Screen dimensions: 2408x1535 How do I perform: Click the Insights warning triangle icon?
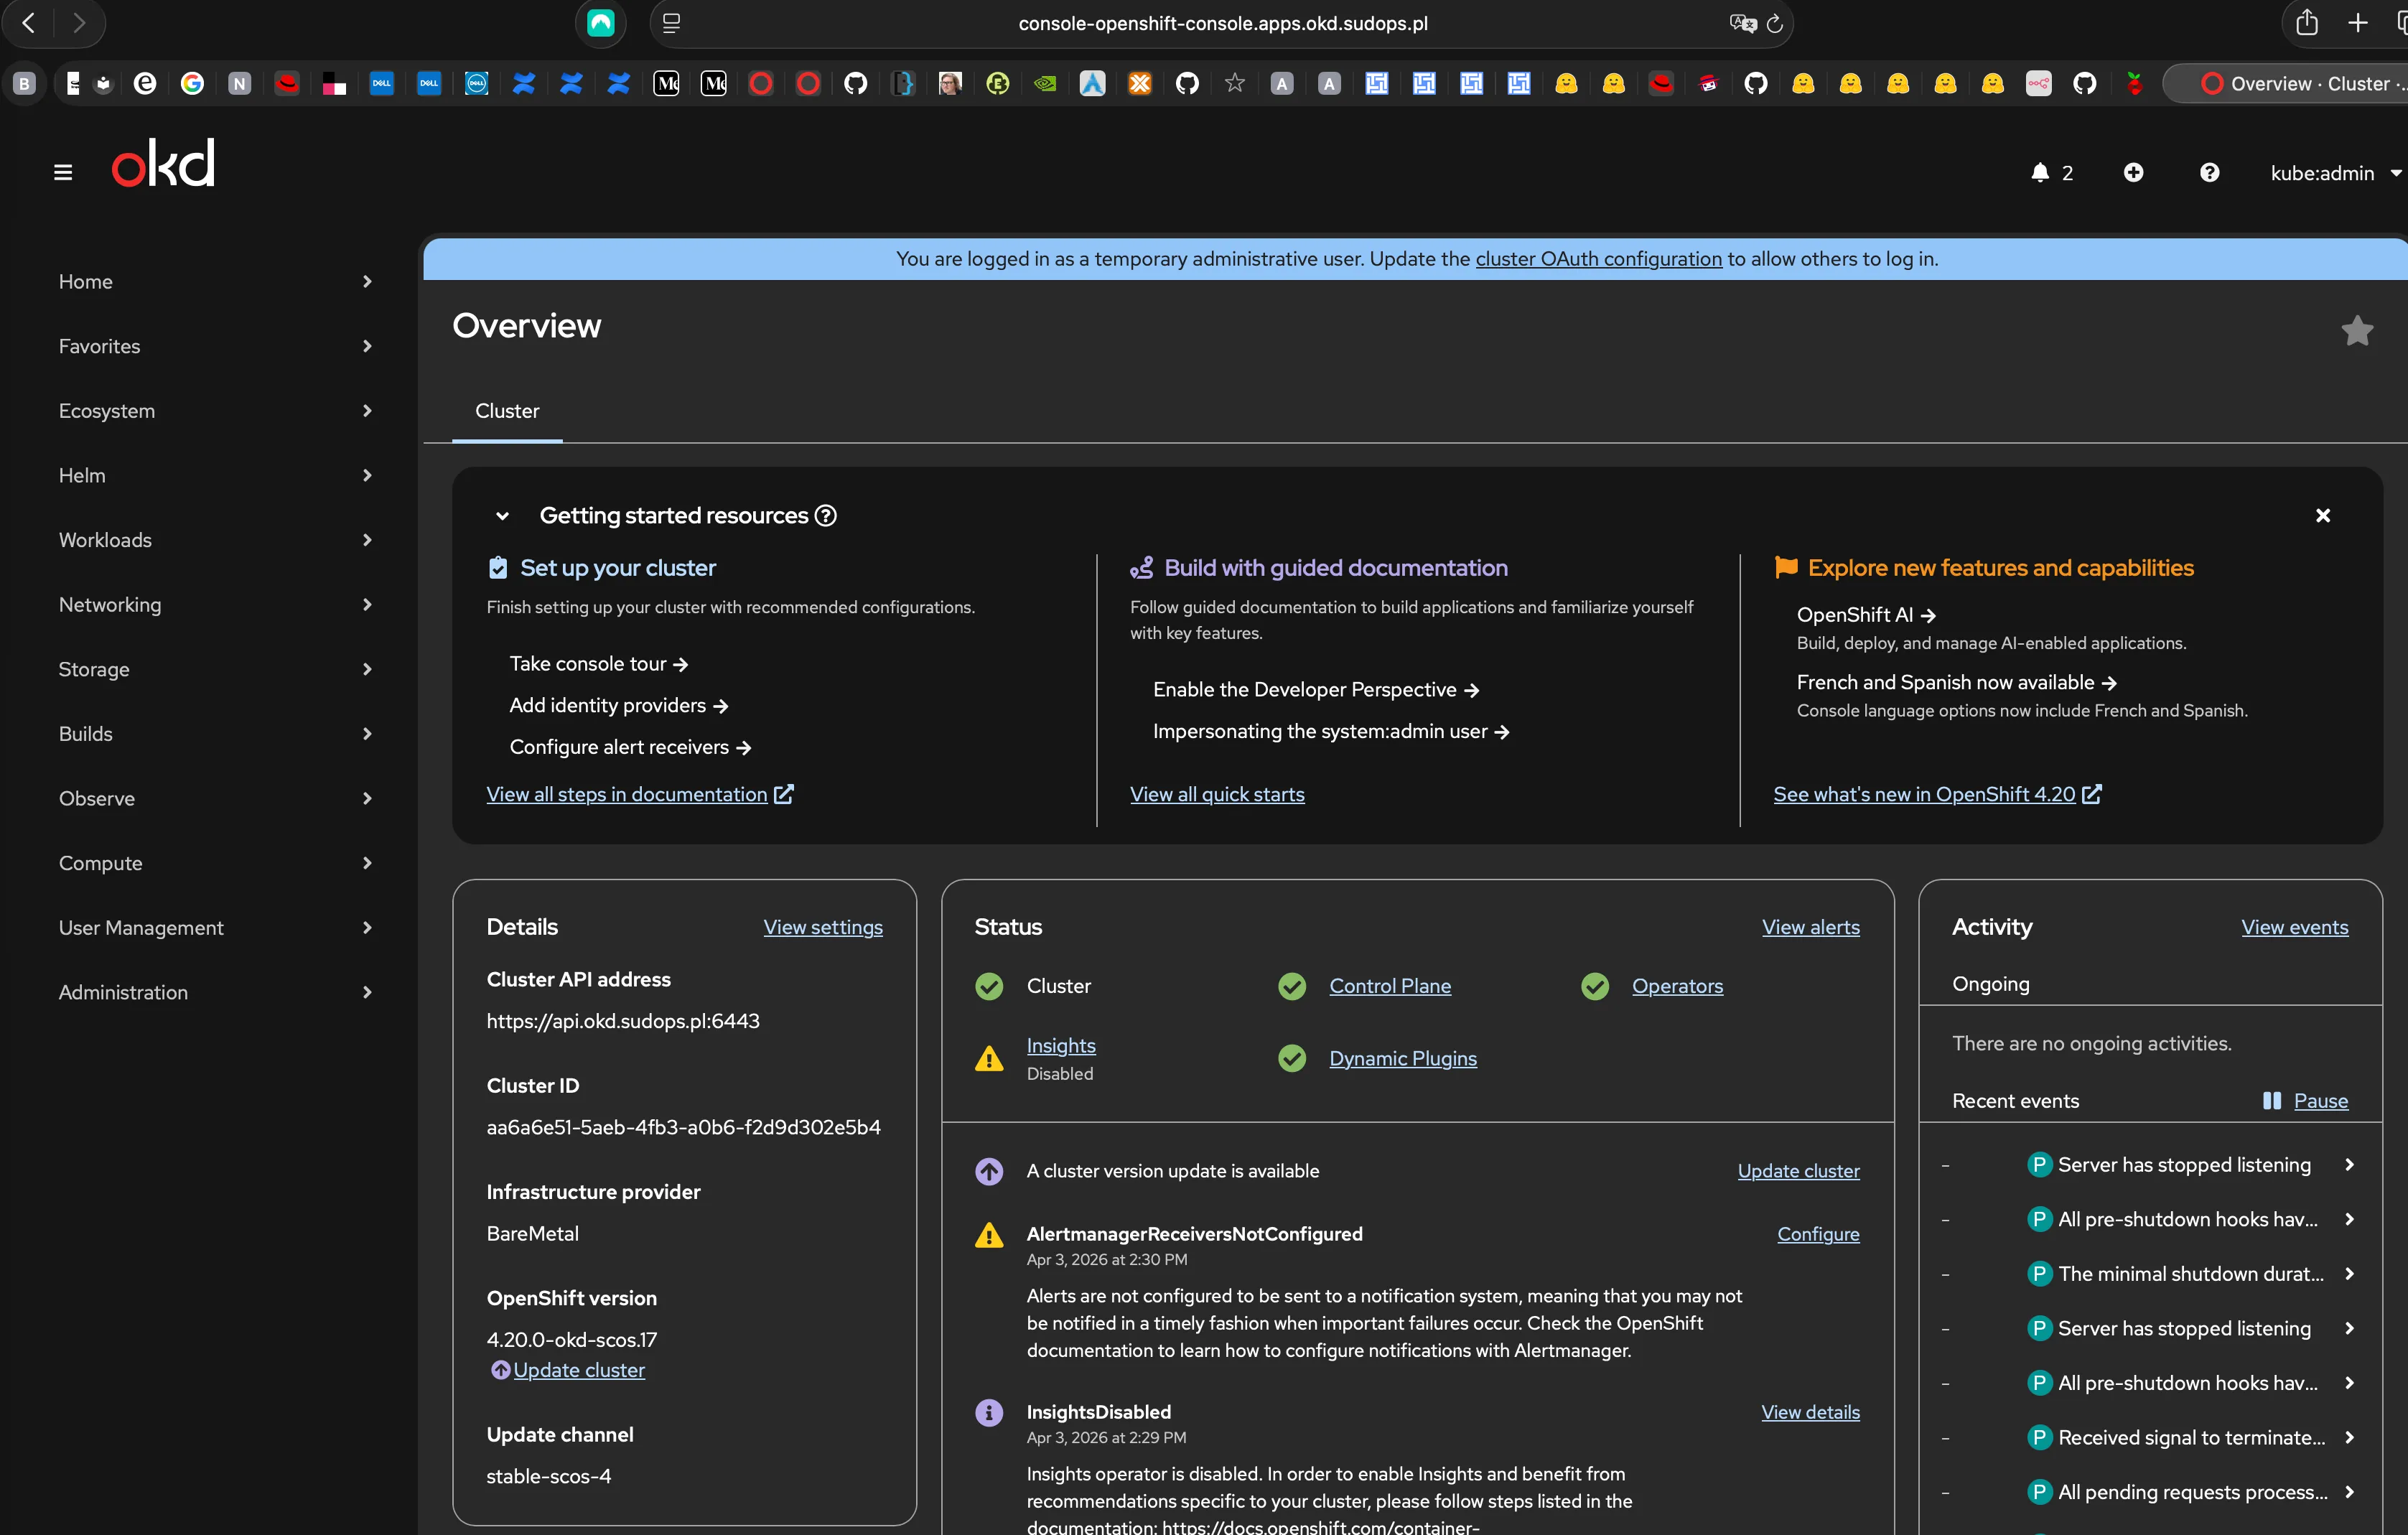tap(989, 1059)
